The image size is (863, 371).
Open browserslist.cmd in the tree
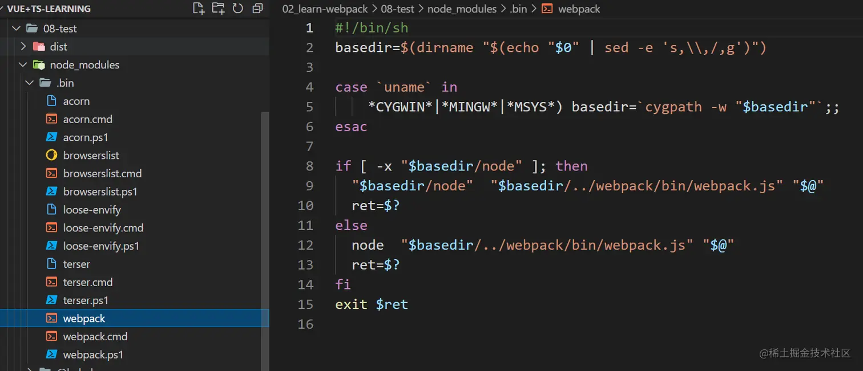pos(103,174)
